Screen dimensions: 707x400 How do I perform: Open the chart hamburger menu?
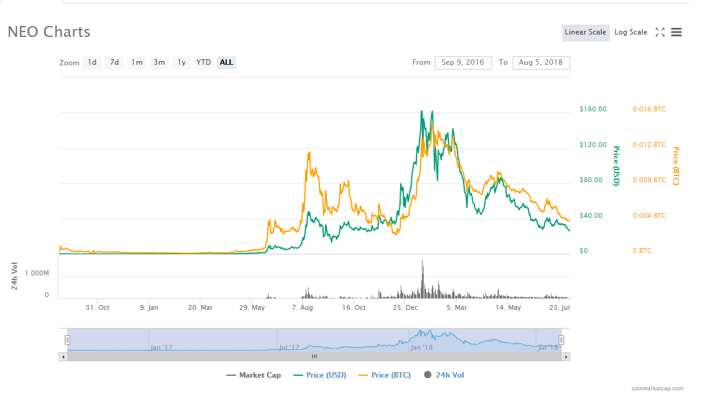(x=676, y=32)
